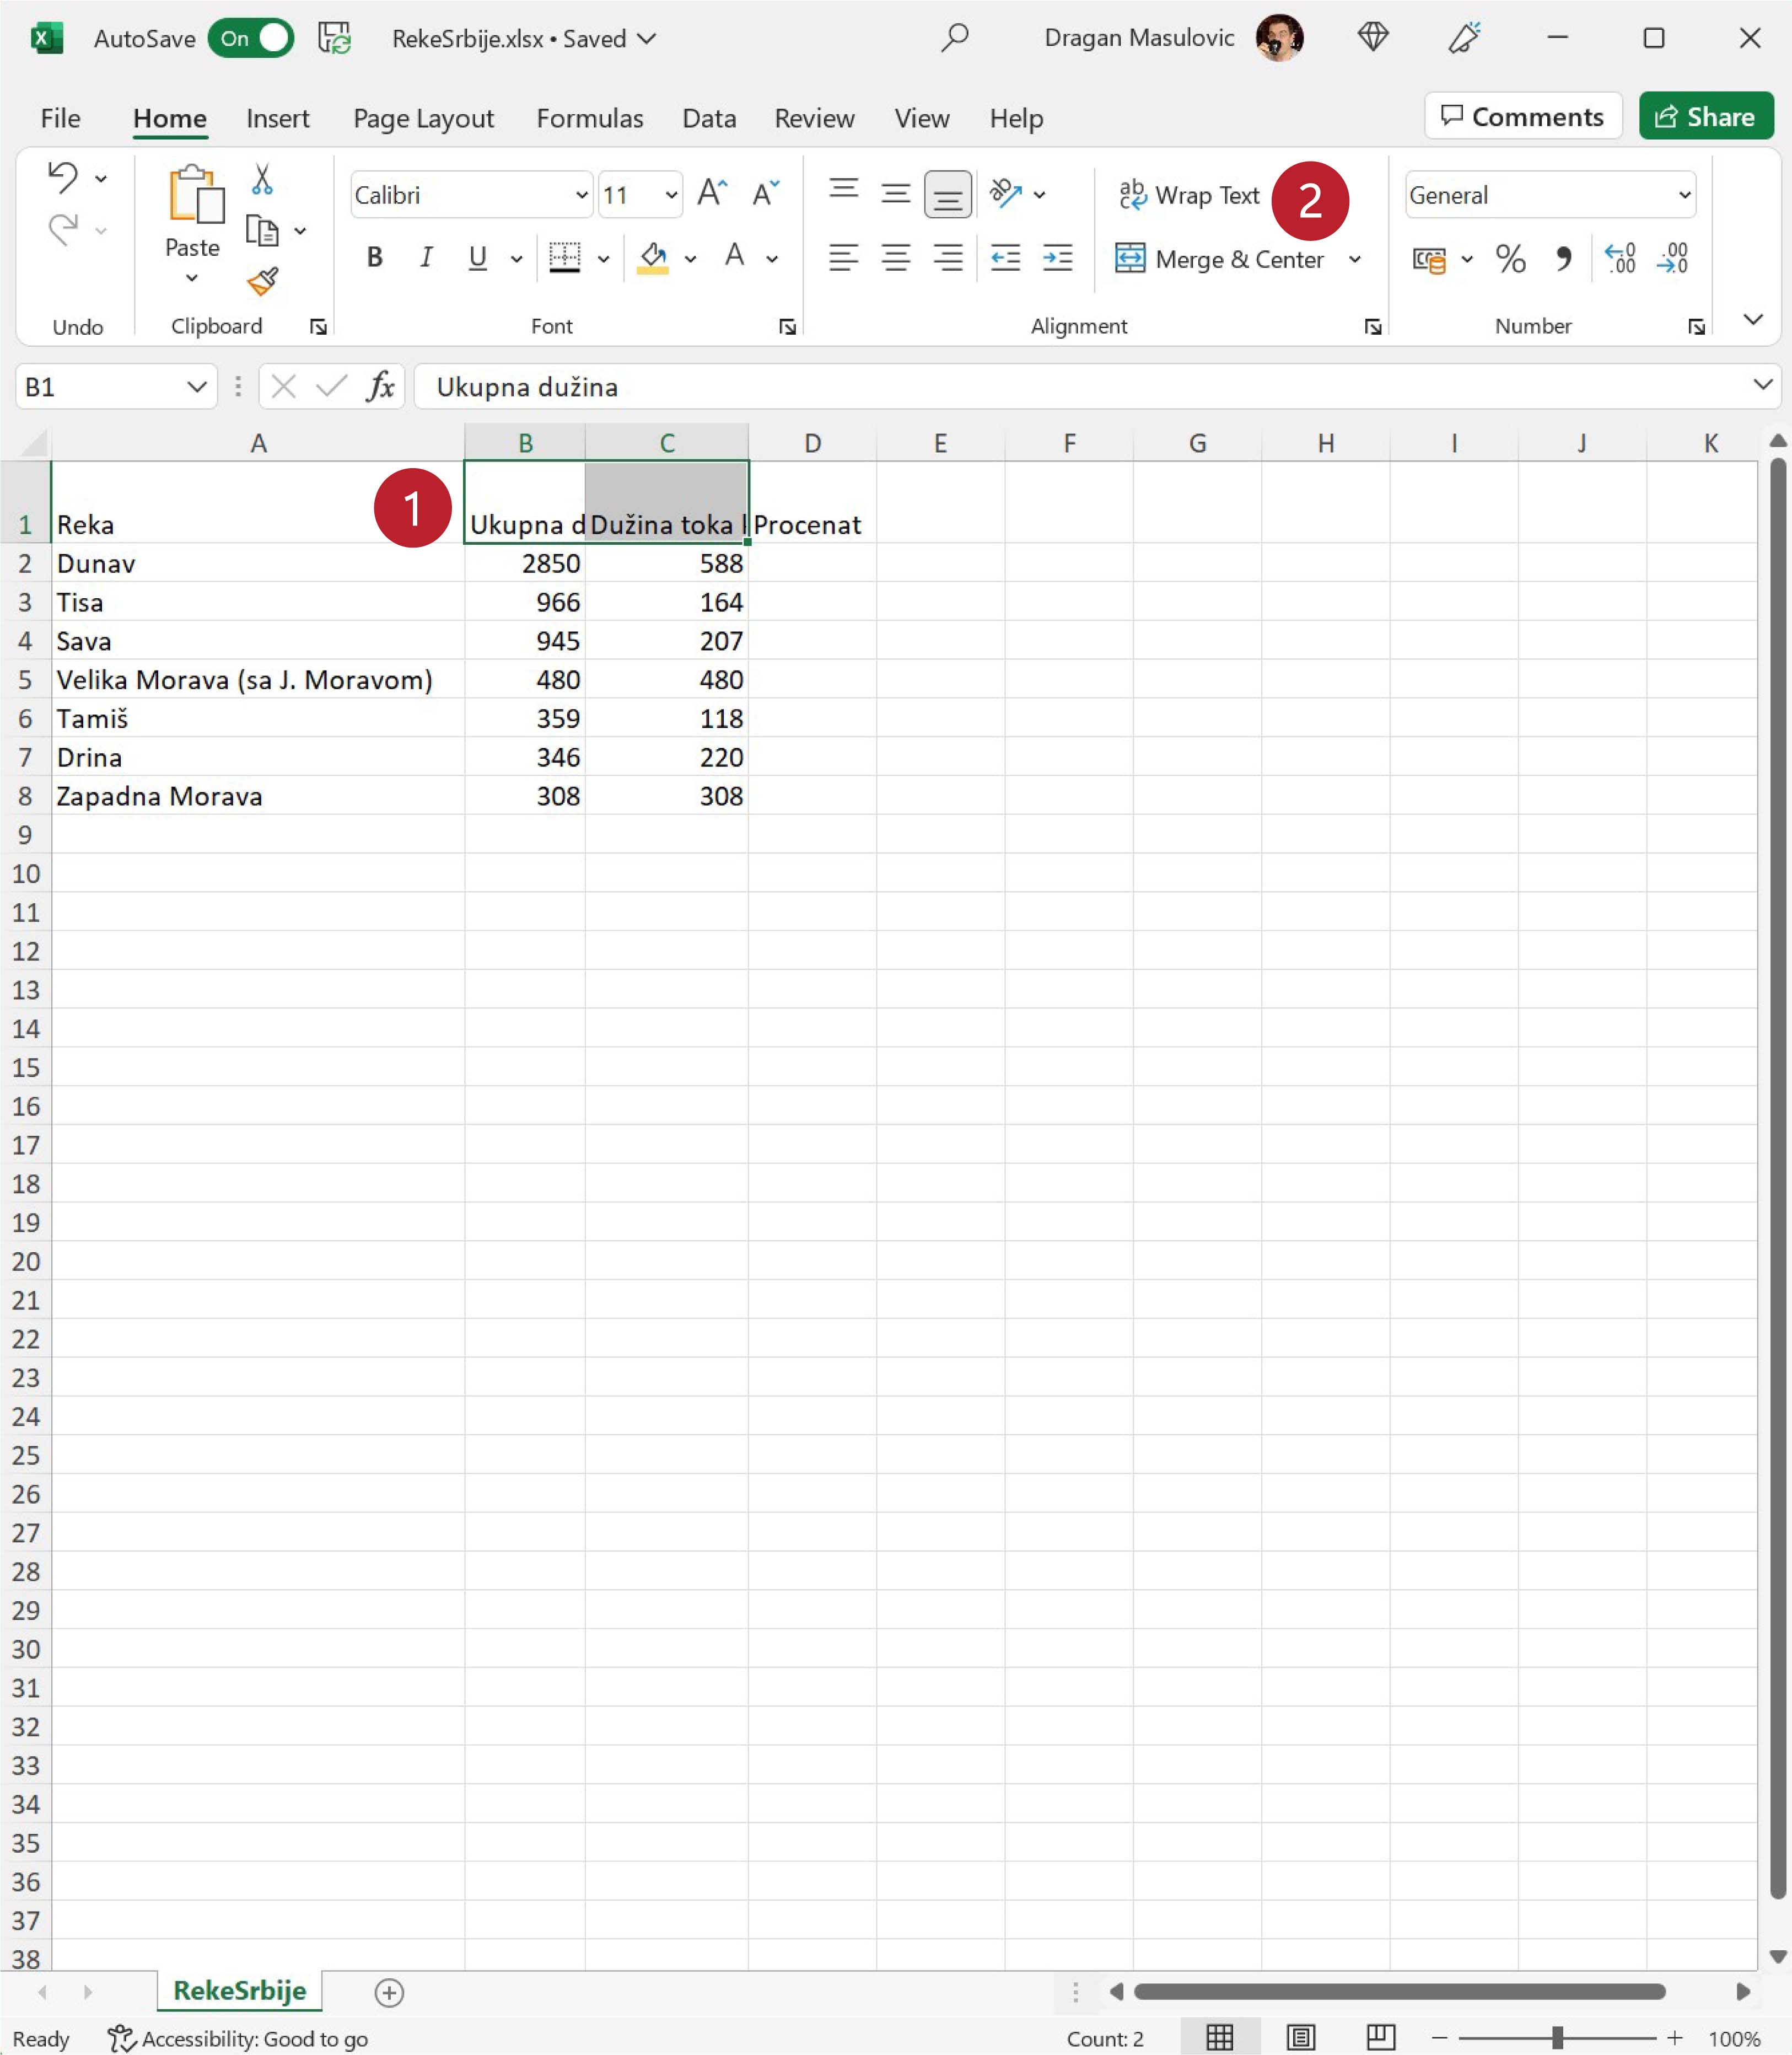Click the Increase Font Size icon

point(712,193)
